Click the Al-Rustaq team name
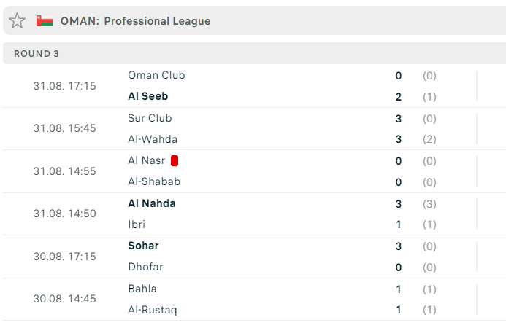Image resolution: width=506 pixels, height=328 pixels. tap(153, 310)
